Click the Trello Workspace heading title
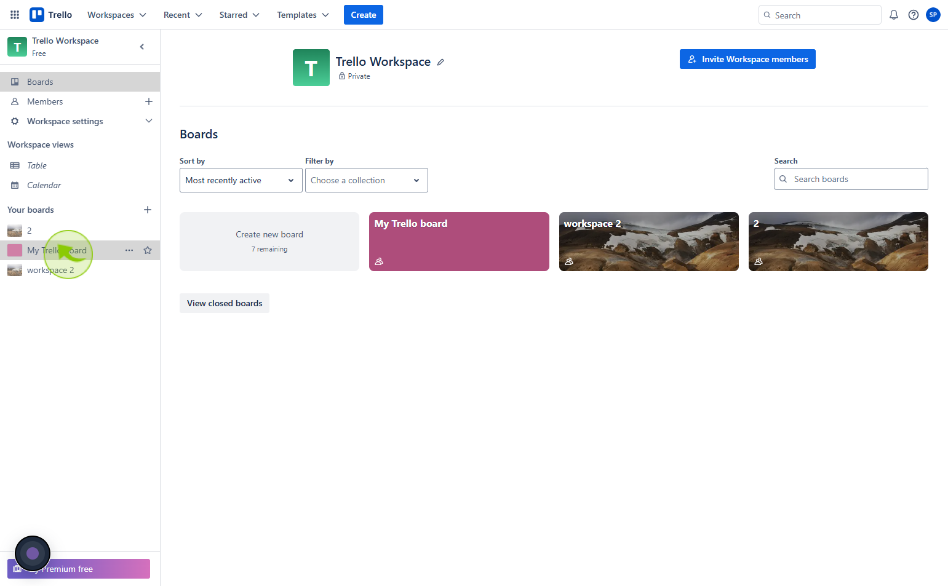Image resolution: width=948 pixels, height=586 pixels. 383,61
